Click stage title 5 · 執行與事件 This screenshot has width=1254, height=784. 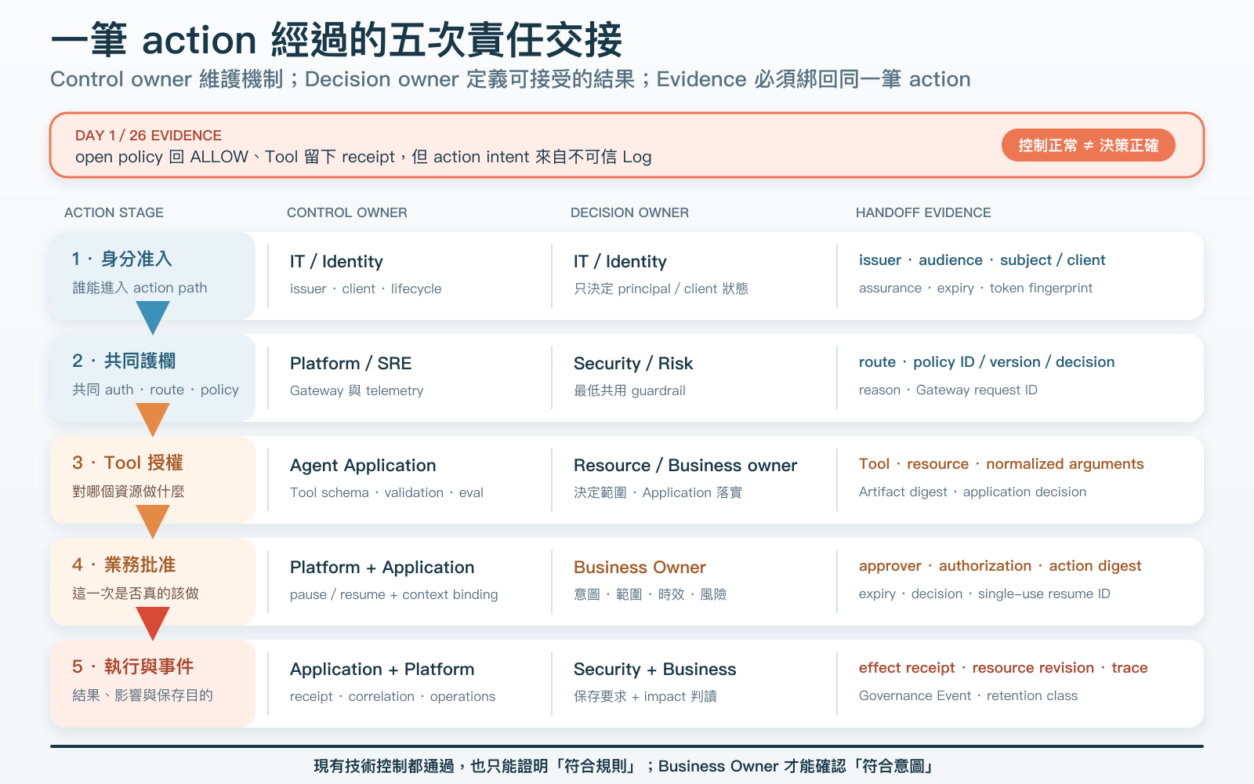pos(132,666)
